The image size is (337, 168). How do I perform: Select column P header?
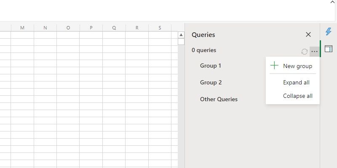pyautogui.click(x=91, y=28)
